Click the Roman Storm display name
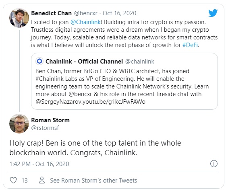228x191 pixels. coord(50,120)
